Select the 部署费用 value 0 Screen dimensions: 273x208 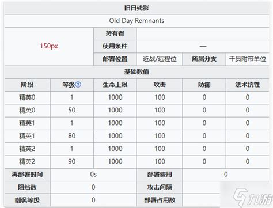pyautogui.click(x=226, y=175)
